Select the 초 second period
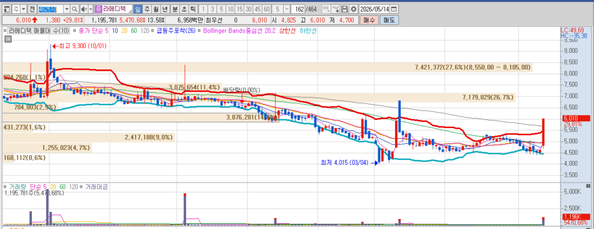Screen dimensions: 594x229 [x=184, y=9]
